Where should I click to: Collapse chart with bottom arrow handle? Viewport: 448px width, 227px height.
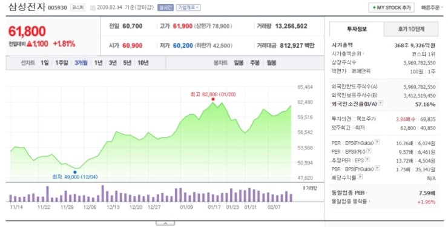click(165, 223)
